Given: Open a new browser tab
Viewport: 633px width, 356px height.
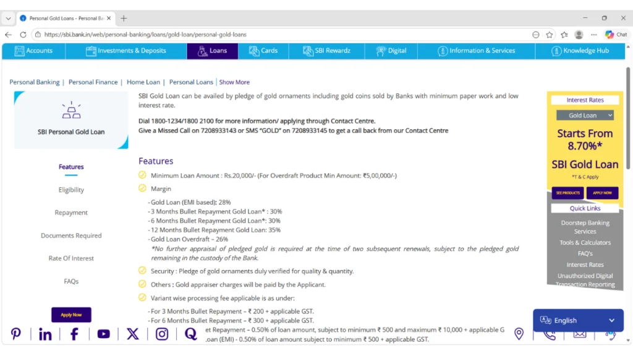Looking at the screenshot, I should pos(124,18).
